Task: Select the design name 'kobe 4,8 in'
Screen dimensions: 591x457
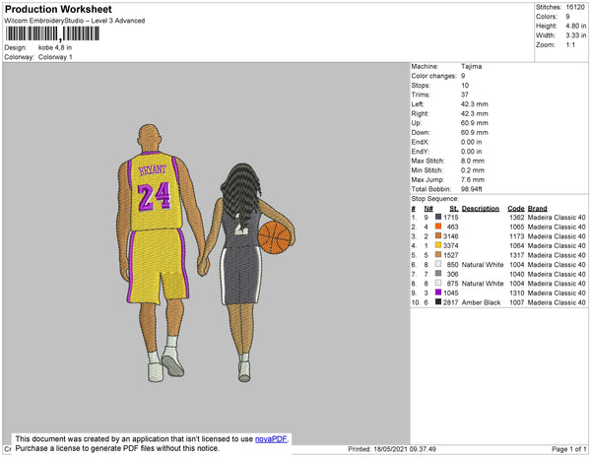Action: 55,47
